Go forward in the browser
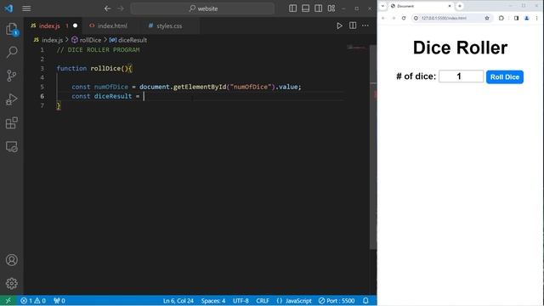 pos(394,18)
